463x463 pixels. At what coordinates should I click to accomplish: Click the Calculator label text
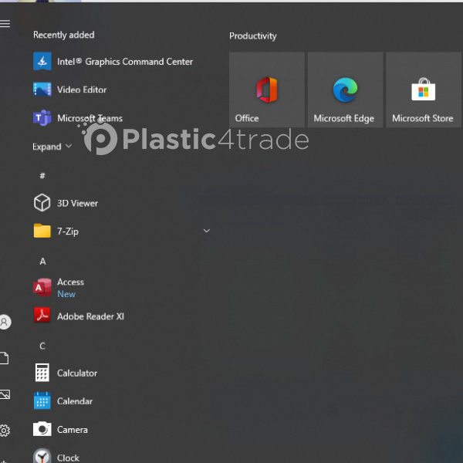click(x=77, y=373)
